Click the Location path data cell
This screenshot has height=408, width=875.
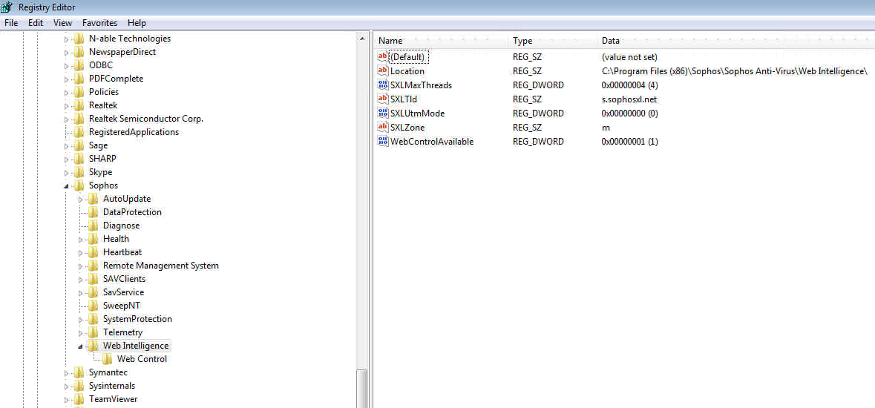[x=735, y=71]
